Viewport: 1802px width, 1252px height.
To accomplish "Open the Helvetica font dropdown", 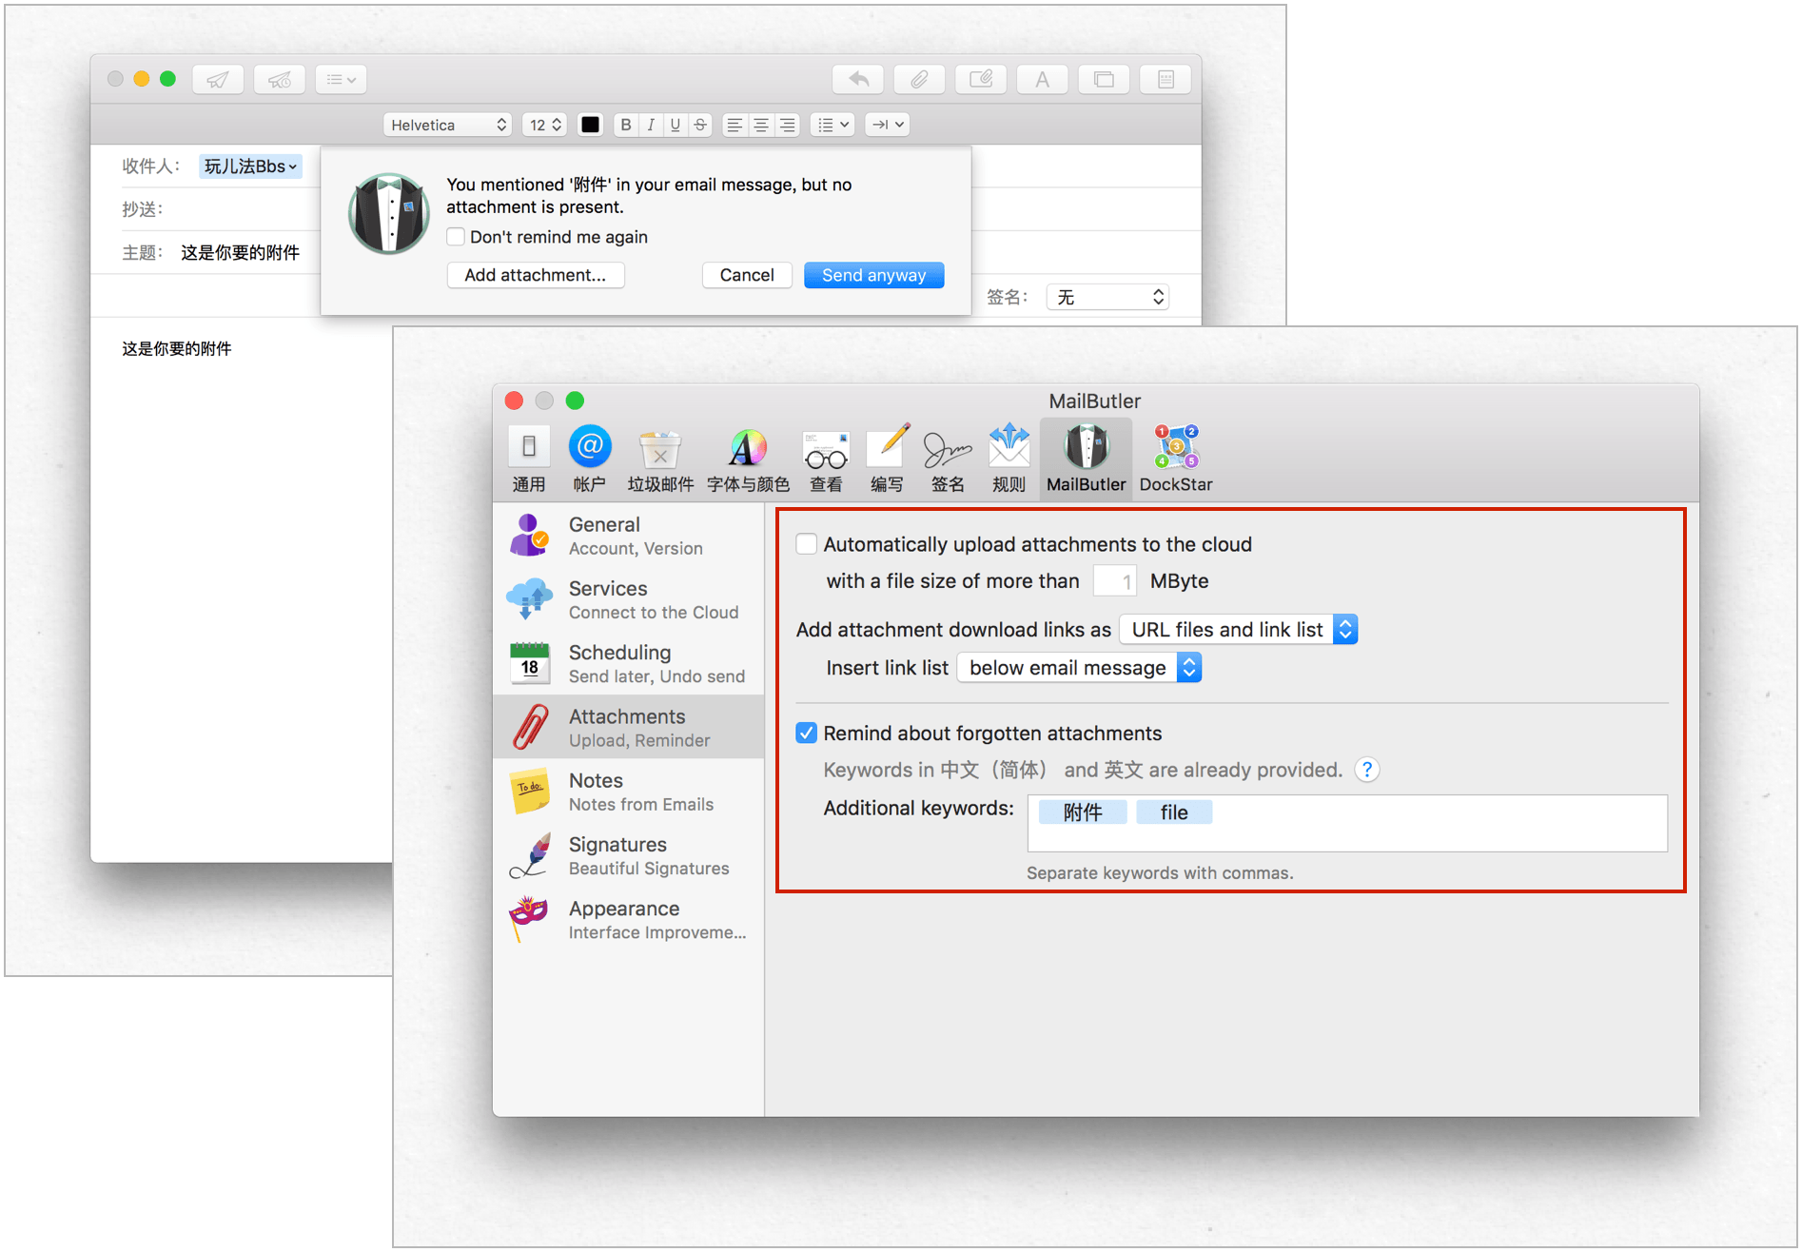I will tap(448, 125).
